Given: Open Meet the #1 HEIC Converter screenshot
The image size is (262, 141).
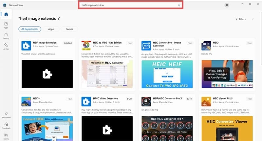Looking at the screenshot, I should point(107,74).
